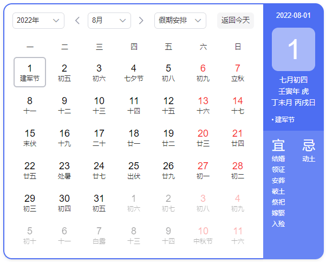Select August 23 处暑
326x262 pixels.
tap(64, 170)
